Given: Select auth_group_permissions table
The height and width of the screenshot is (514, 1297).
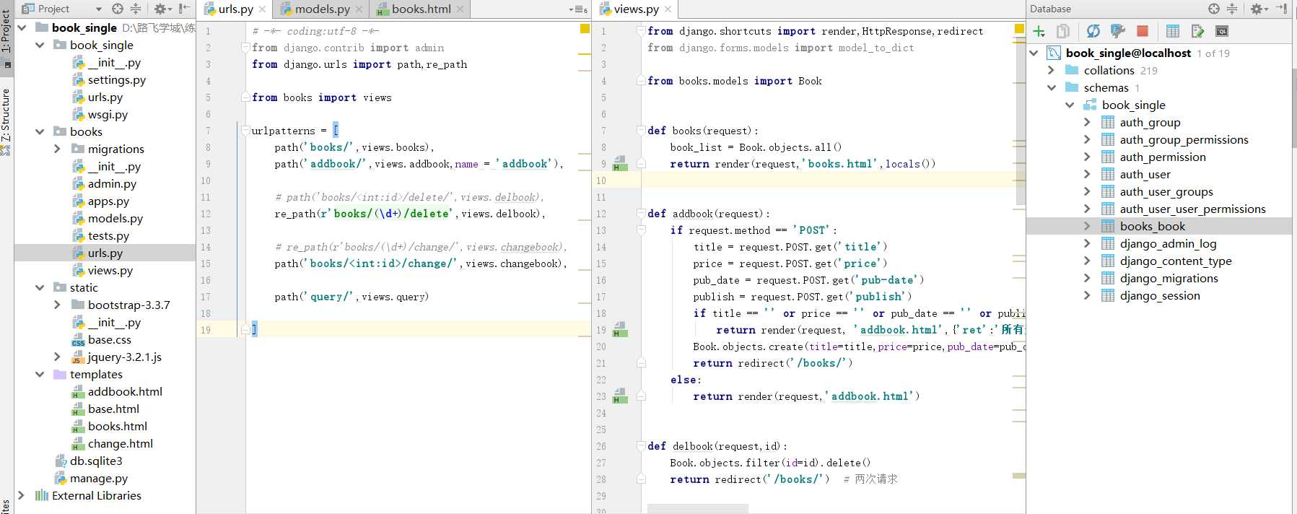Looking at the screenshot, I should click(1184, 139).
